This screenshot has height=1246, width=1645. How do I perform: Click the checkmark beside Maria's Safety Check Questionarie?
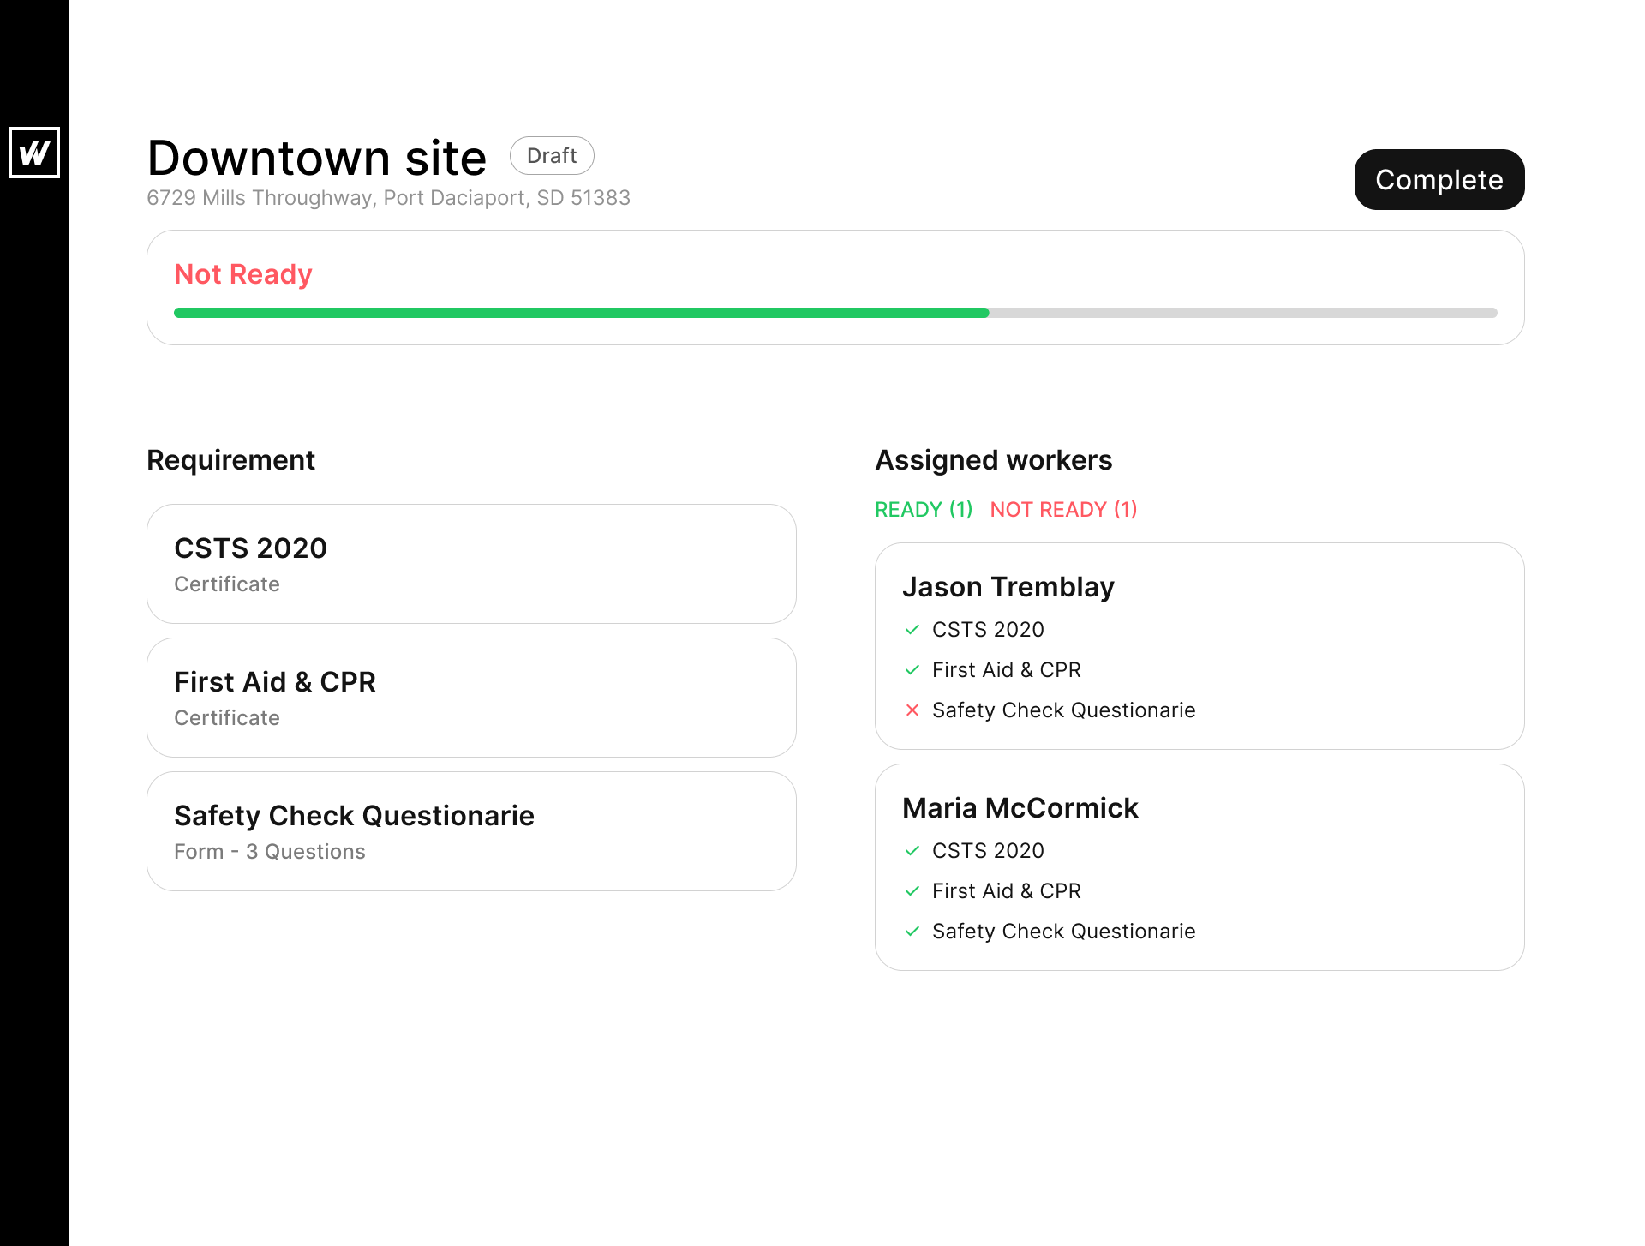pos(912,932)
